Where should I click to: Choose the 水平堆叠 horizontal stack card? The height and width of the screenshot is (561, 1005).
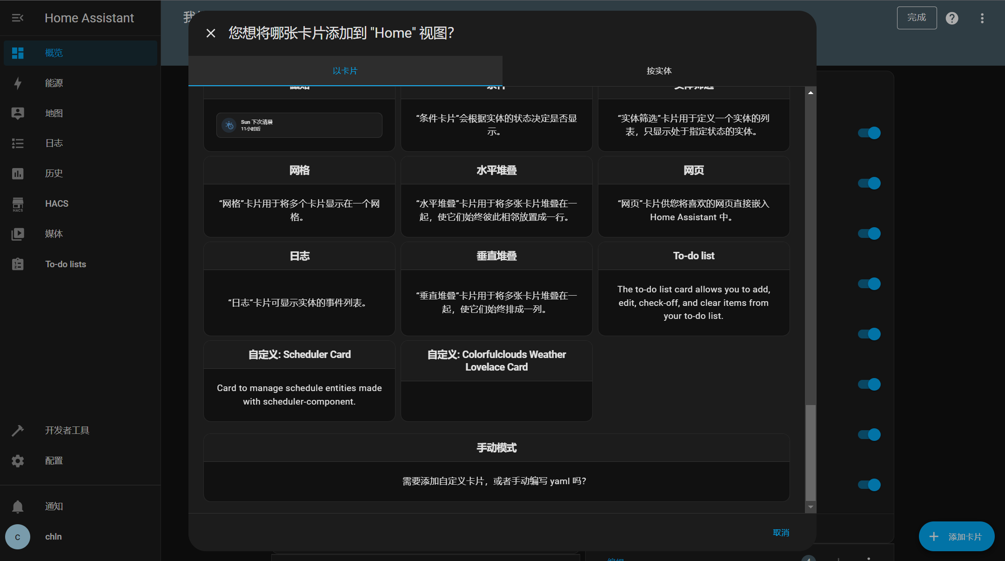pos(496,196)
